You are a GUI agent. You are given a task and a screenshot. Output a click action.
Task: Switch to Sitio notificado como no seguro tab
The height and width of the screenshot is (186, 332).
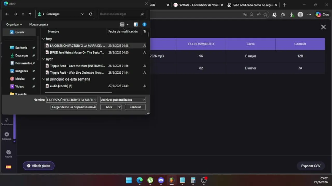252,5
